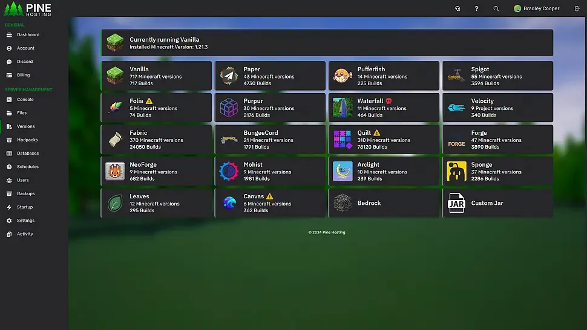Click the Currently running Vanilla banner
The image size is (587, 330).
point(327,43)
